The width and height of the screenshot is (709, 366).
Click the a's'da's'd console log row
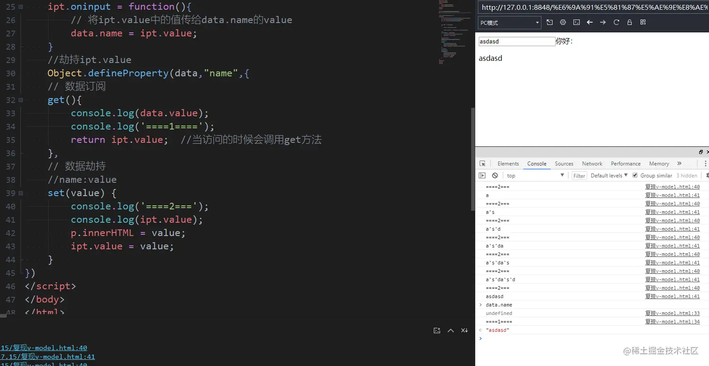[593, 279]
